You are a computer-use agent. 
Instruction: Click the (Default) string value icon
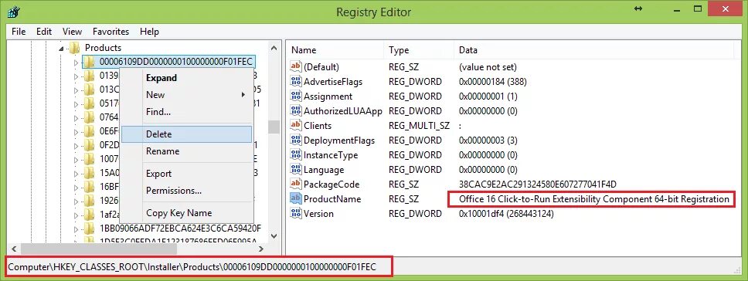click(296, 67)
